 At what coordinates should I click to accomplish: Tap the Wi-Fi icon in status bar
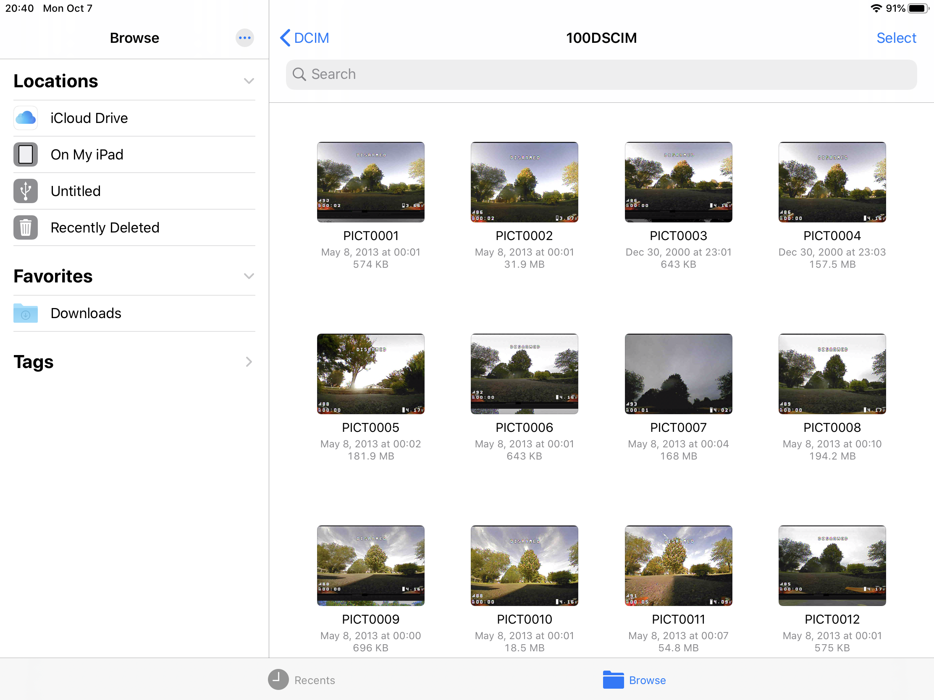pyautogui.click(x=876, y=8)
